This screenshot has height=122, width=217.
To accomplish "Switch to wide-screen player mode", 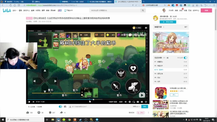I will point(138,102).
